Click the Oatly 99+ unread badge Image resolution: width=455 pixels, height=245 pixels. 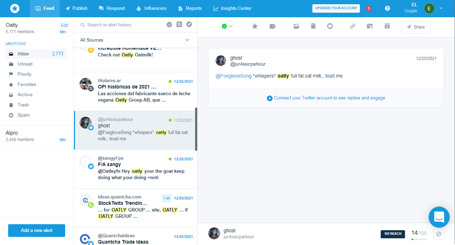63,32
